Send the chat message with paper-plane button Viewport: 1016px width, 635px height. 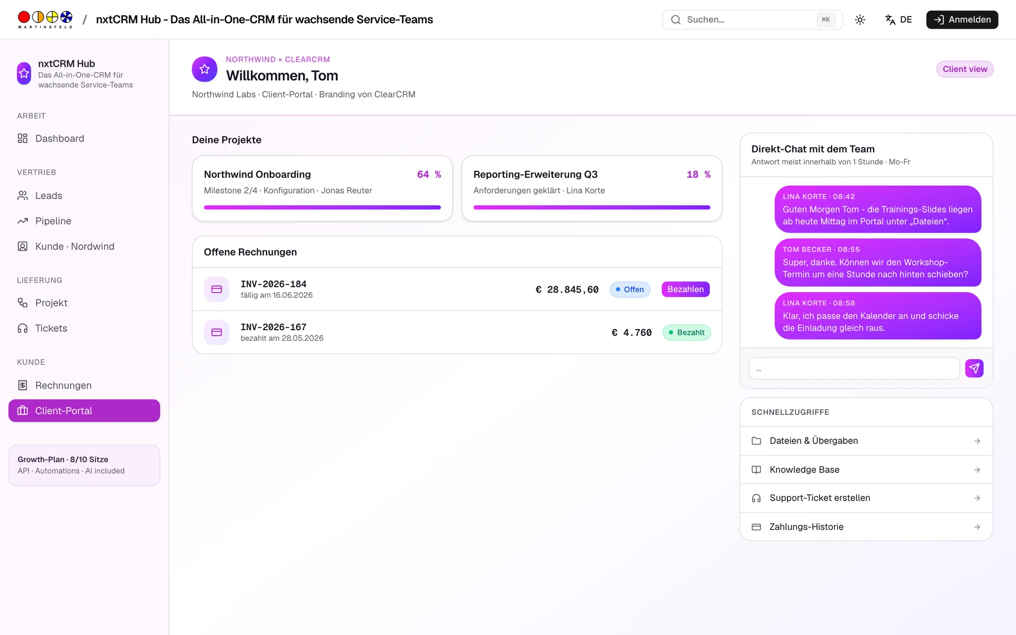click(x=974, y=368)
